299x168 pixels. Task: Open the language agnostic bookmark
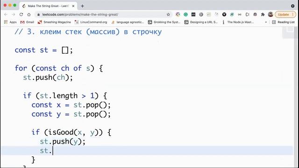[x=128, y=22]
